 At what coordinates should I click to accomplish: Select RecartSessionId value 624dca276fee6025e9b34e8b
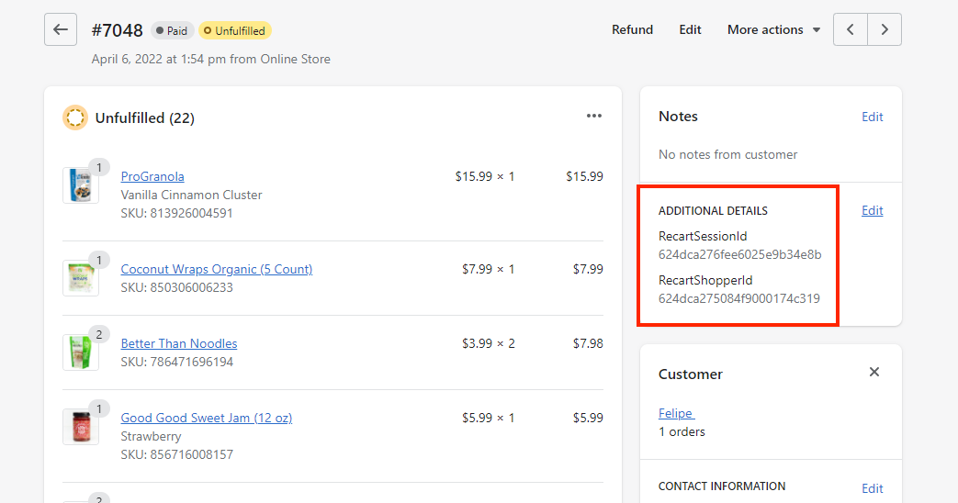[x=740, y=254]
